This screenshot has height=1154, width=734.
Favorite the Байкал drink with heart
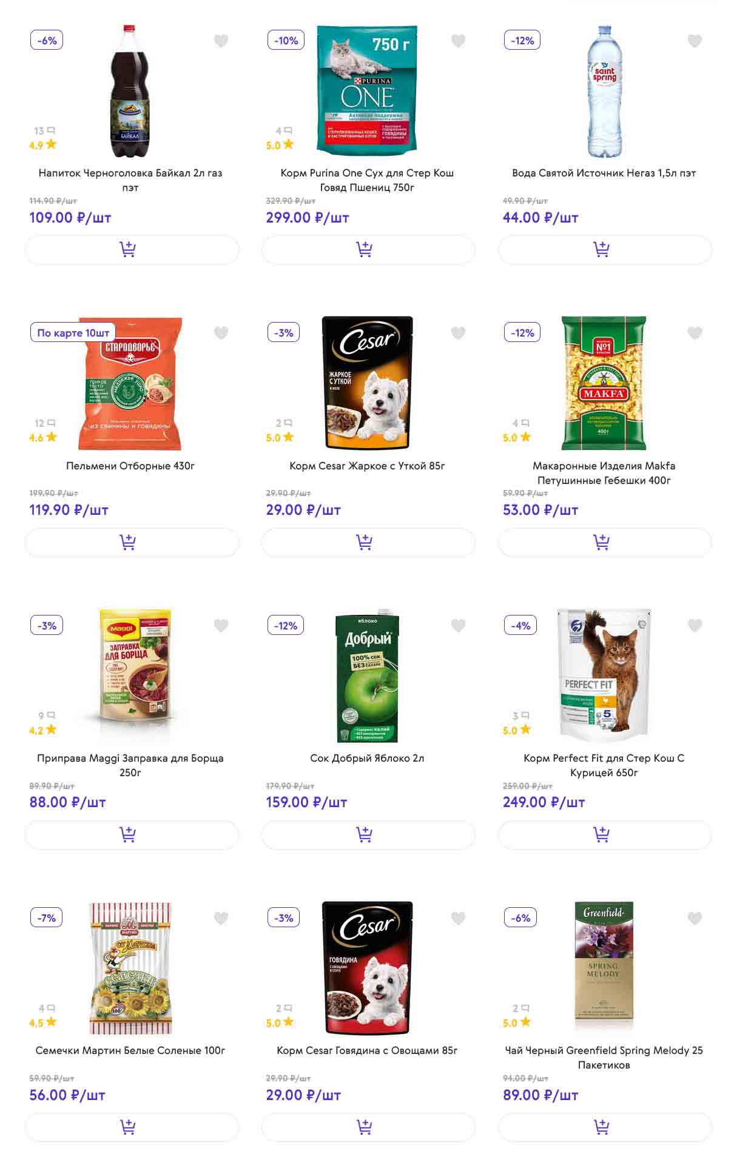point(221,41)
